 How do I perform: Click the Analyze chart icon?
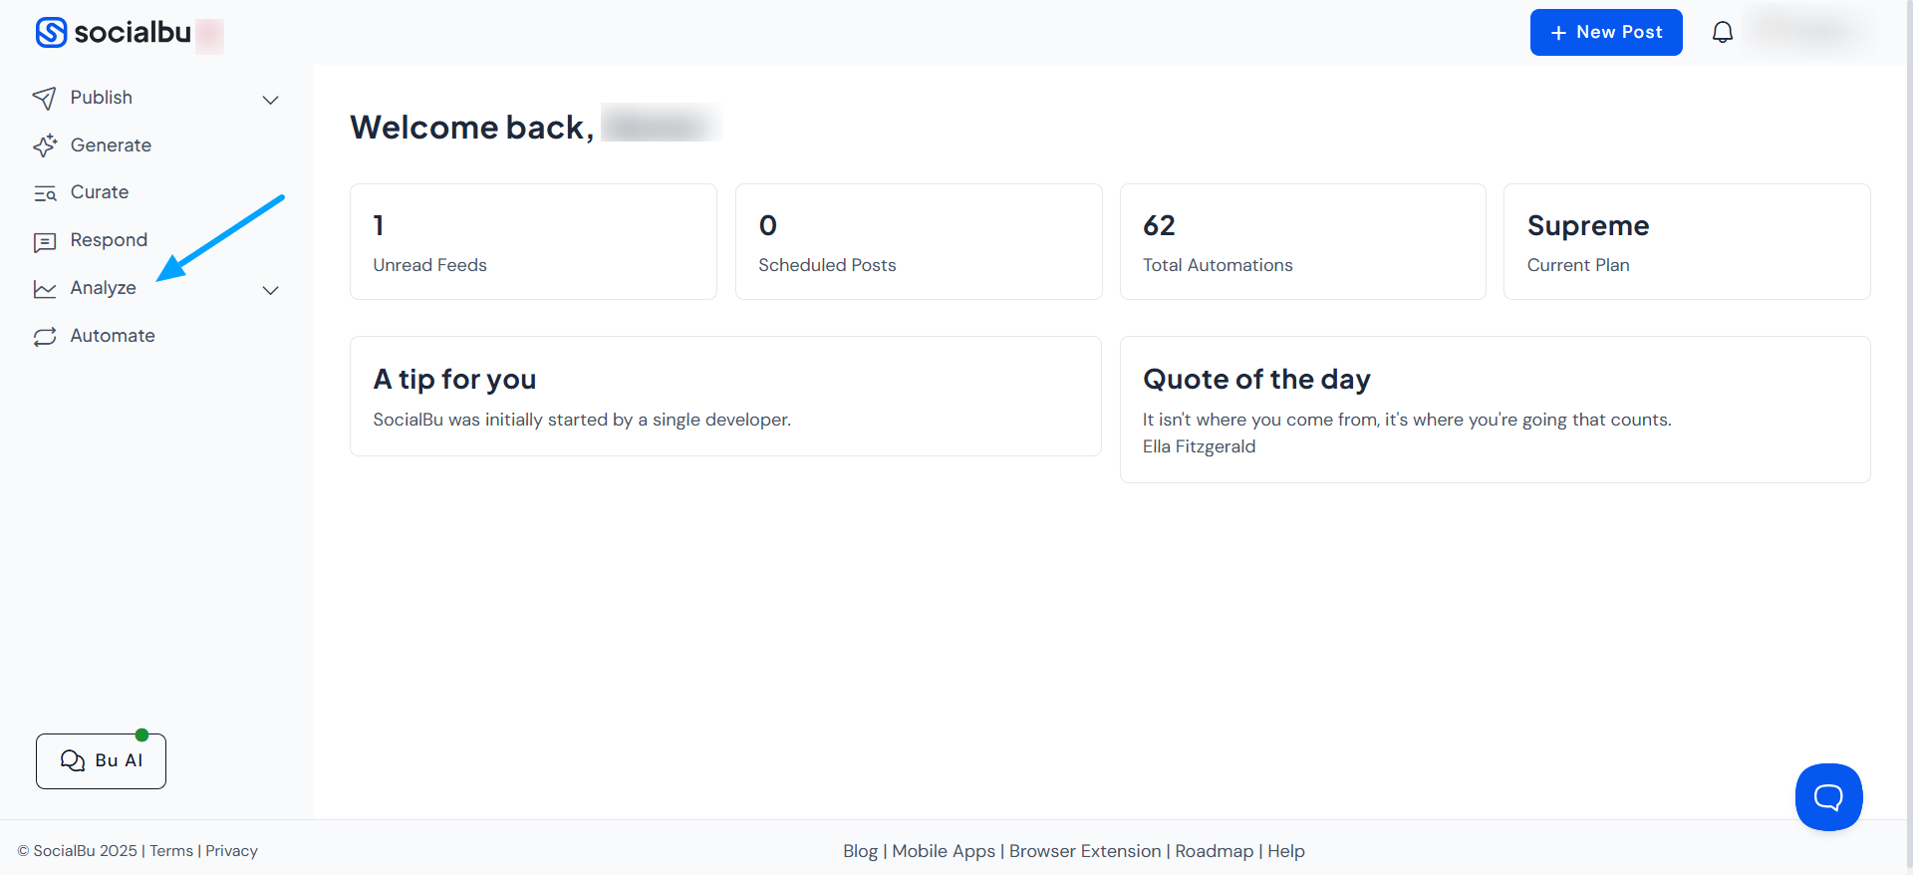pos(45,289)
